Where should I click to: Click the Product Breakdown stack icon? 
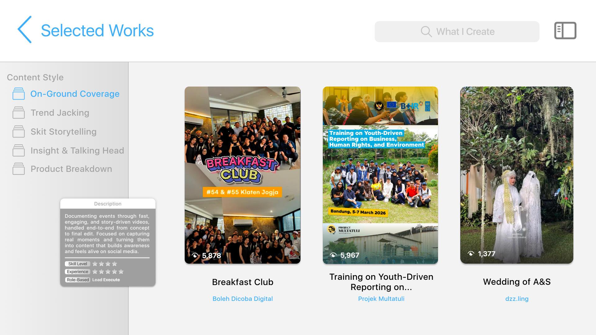pyautogui.click(x=19, y=169)
